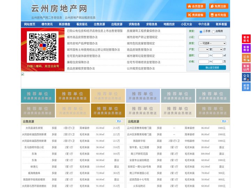Click the purple 客服微信 sidebar icon
This screenshot has height=188, width=251.
pos(246,48)
